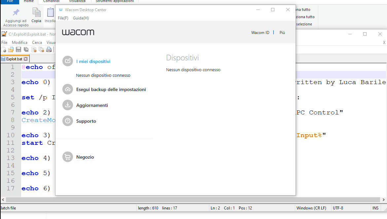Click the Notepad++ horizontal scrollbar track
The image size is (387, 219).
(x=193, y=200)
